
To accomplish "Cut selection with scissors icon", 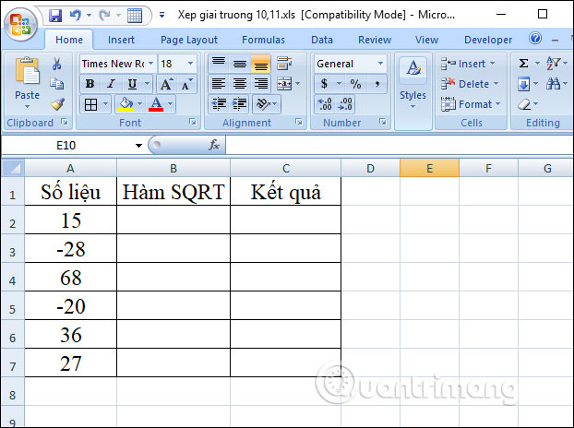I will pos(56,64).
